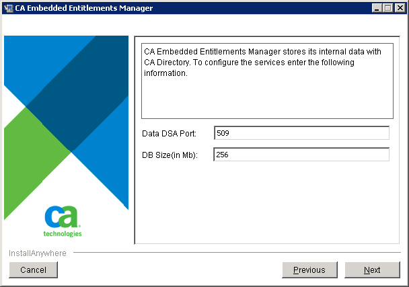Click the "Data DSA Port:" label
This screenshot has width=409, height=287.
169,134
